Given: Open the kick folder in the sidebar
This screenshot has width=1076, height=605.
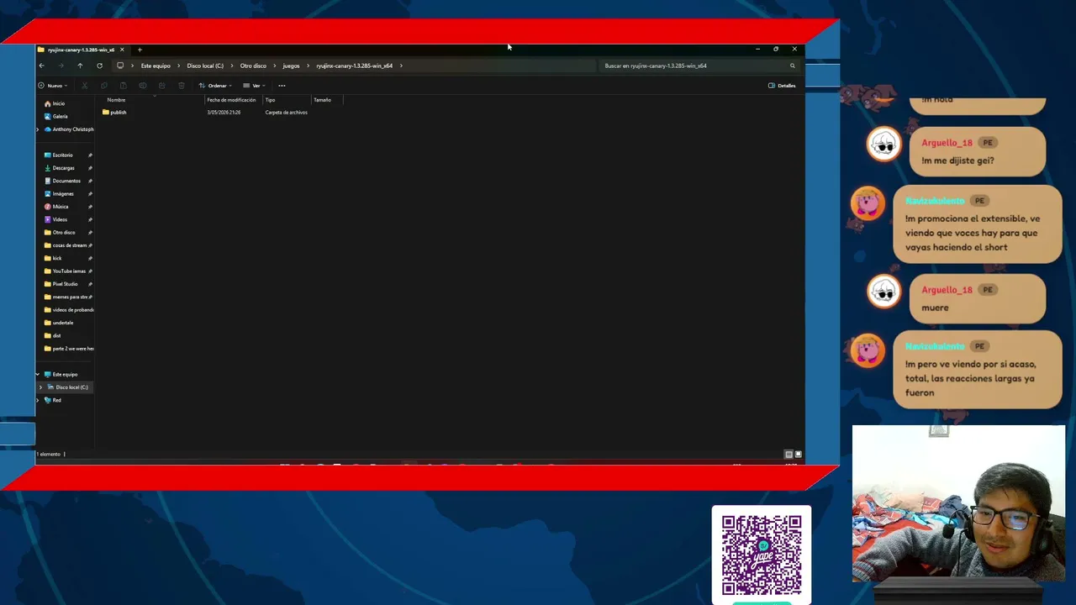Looking at the screenshot, I should coord(53,258).
